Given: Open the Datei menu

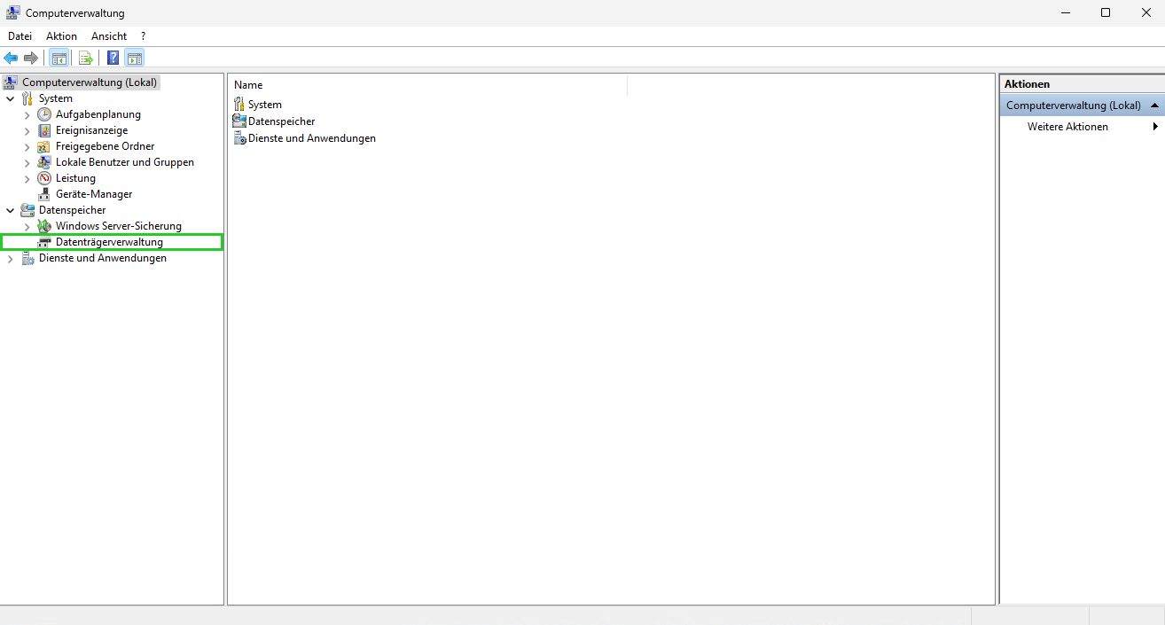Looking at the screenshot, I should 20,36.
